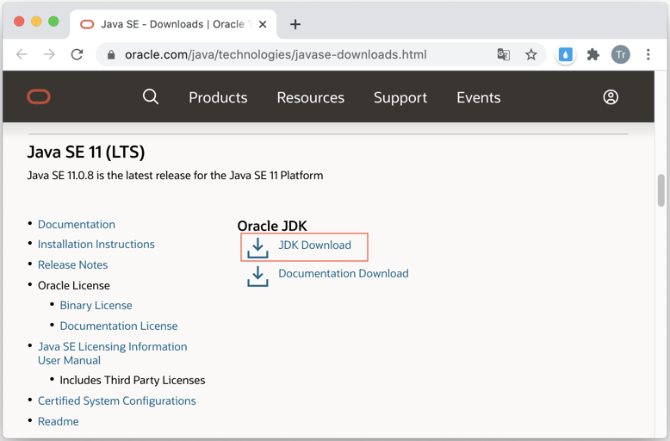Open the Chrome three-dot menu
The height and width of the screenshot is (441, 670).
point(648,55)
